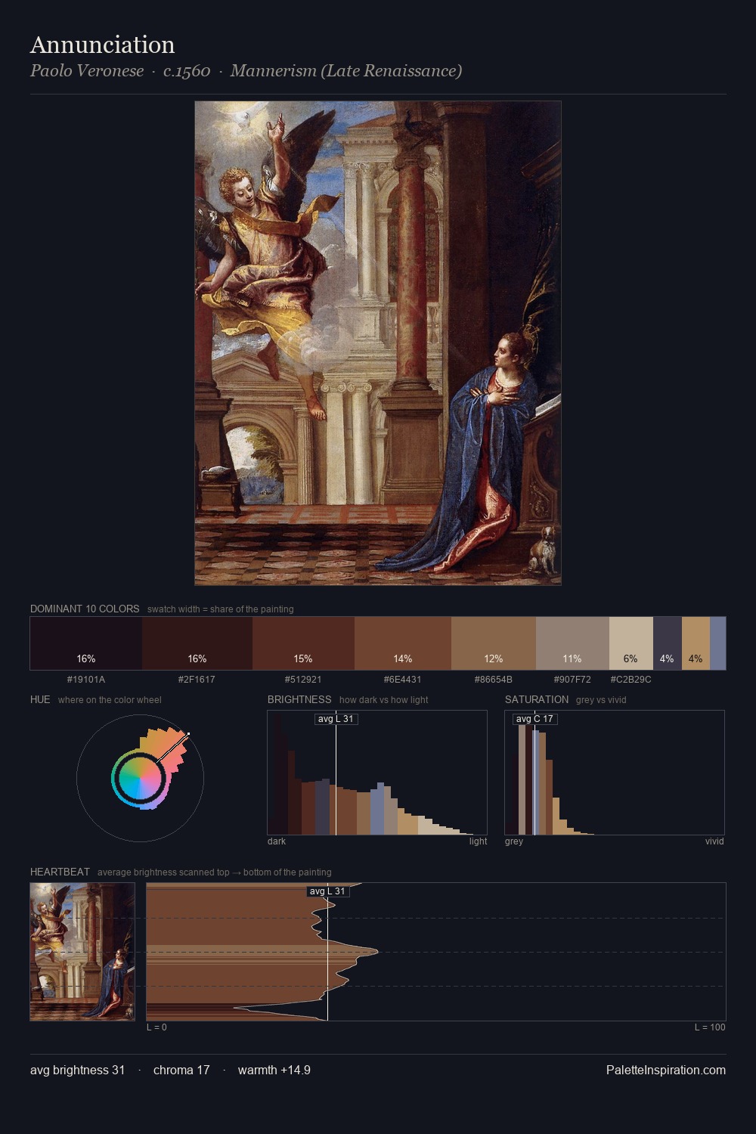
Task: Click the '#2F1617' hex label
Action: click(197, 680)
